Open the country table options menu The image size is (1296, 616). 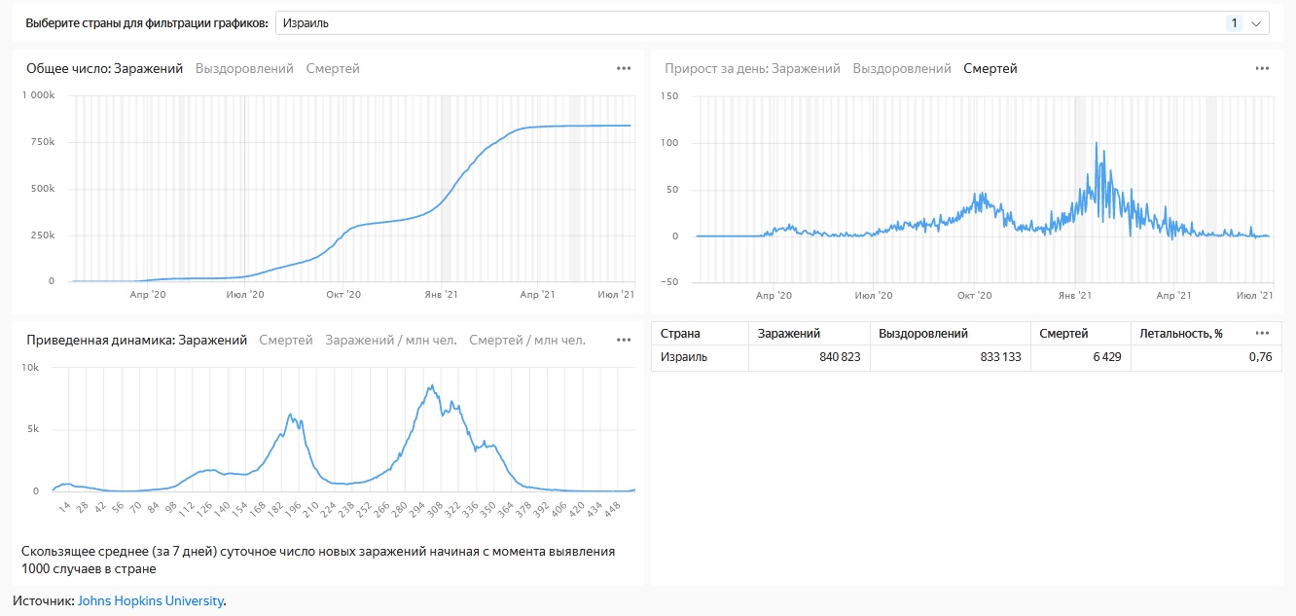(x=1262, y=333)
